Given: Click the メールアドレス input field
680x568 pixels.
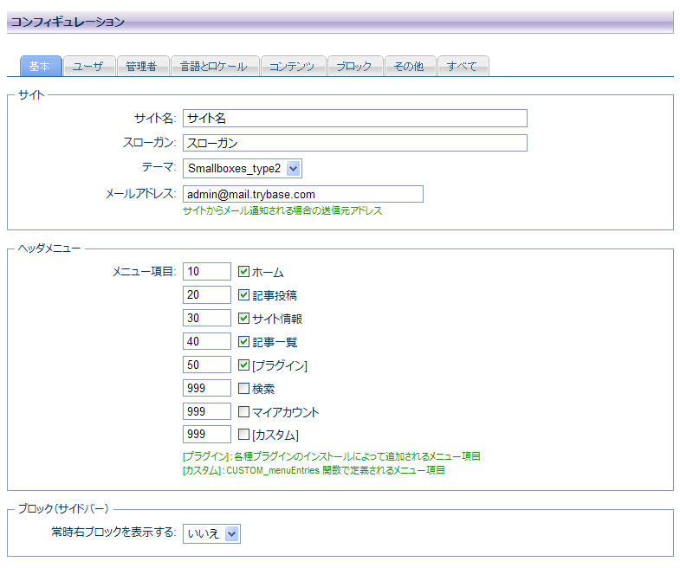Looking at the screenshot, I should click(x=302, y=195).
